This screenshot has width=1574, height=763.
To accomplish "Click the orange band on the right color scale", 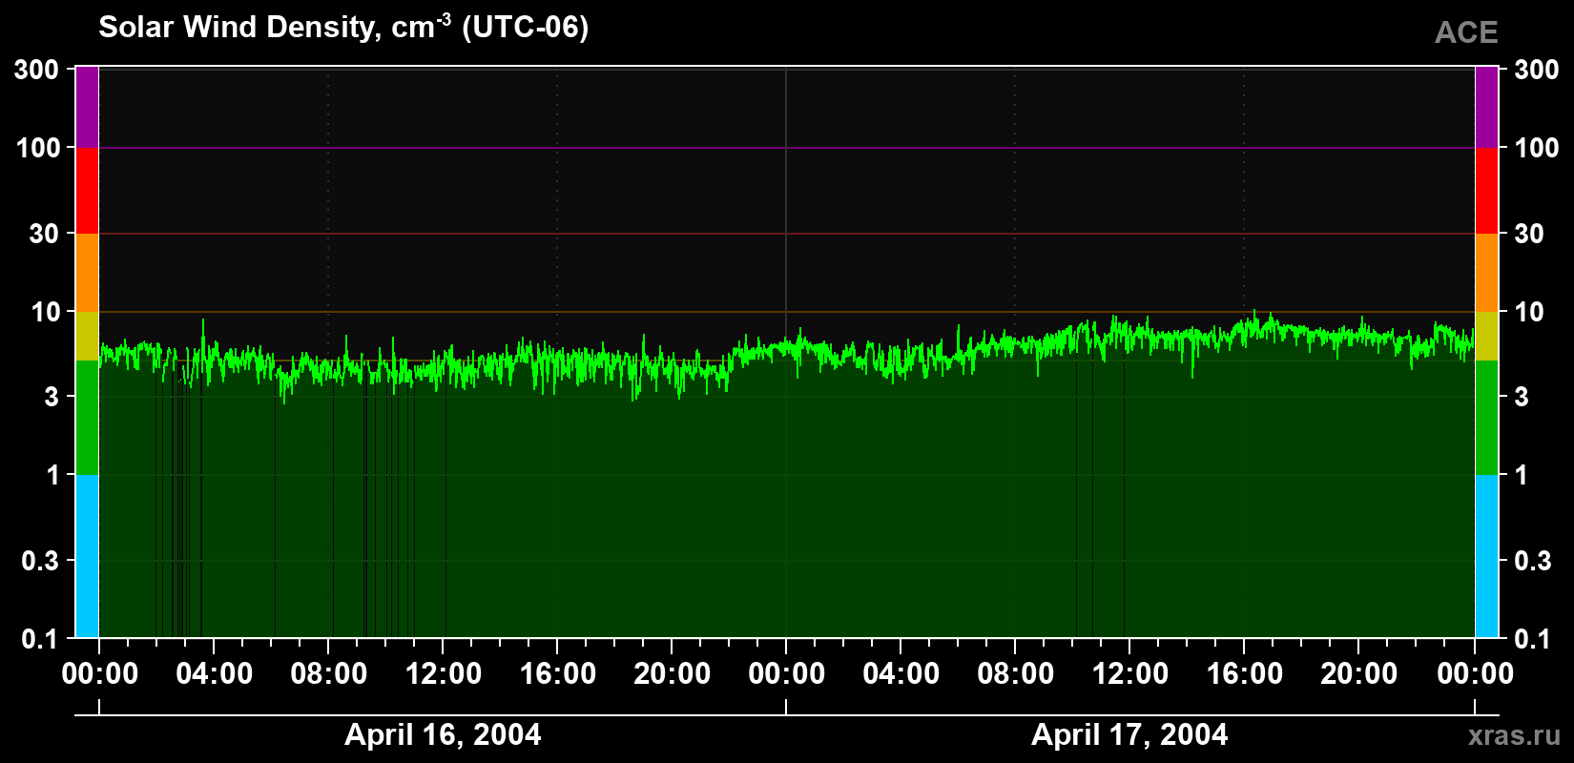I will [1487, 273].
